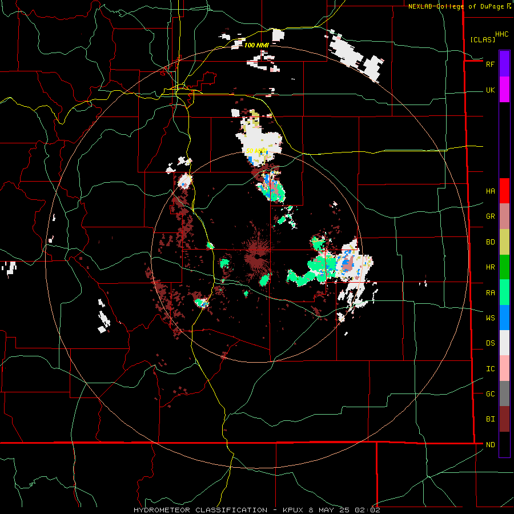Viewport: 514px width, 514px height.
Task: Click the brown BI legend swatch
Action: [504, 419]
